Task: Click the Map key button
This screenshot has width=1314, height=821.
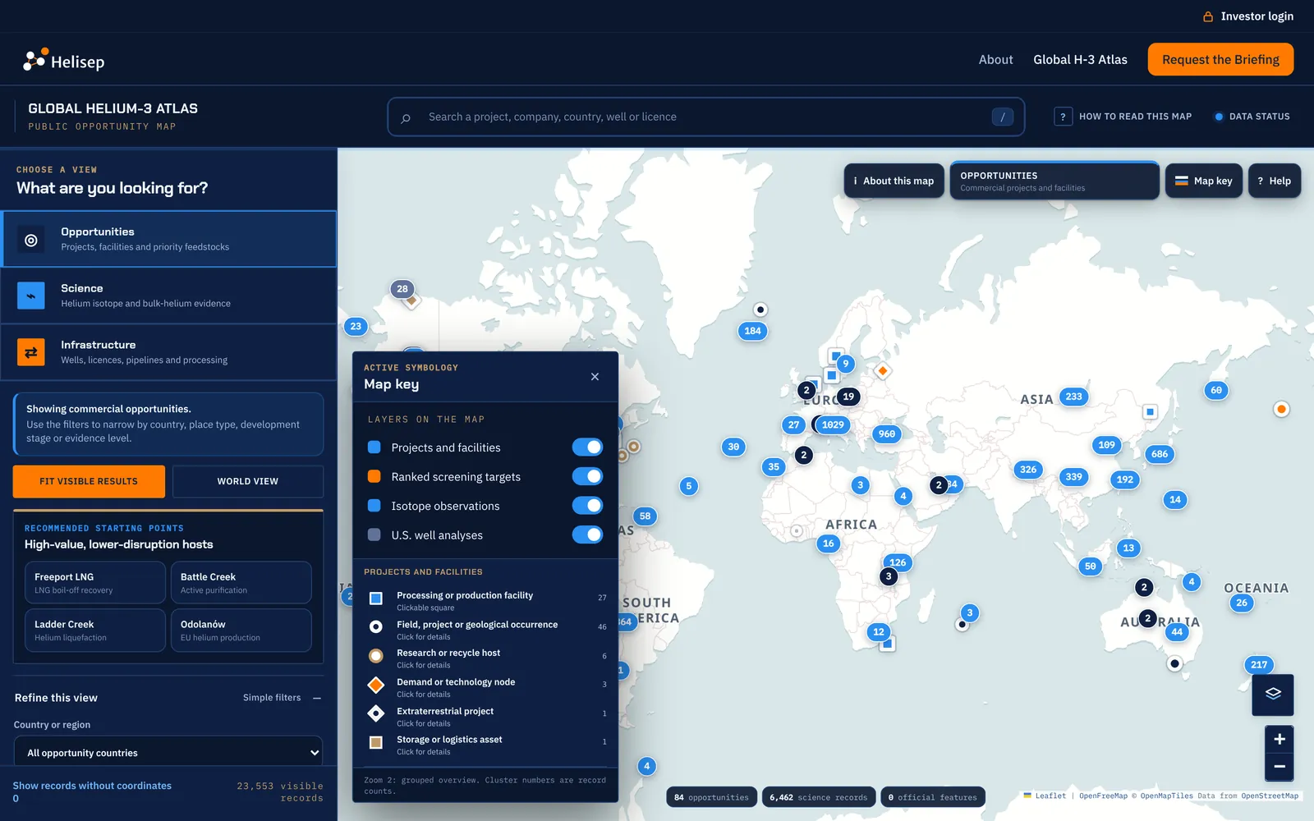Action: 1204,181
